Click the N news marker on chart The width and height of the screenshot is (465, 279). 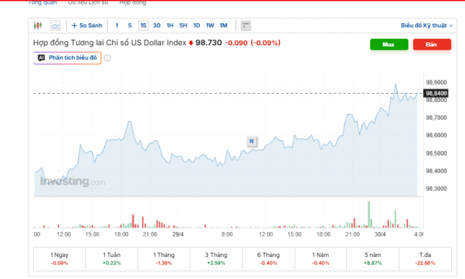251,141
